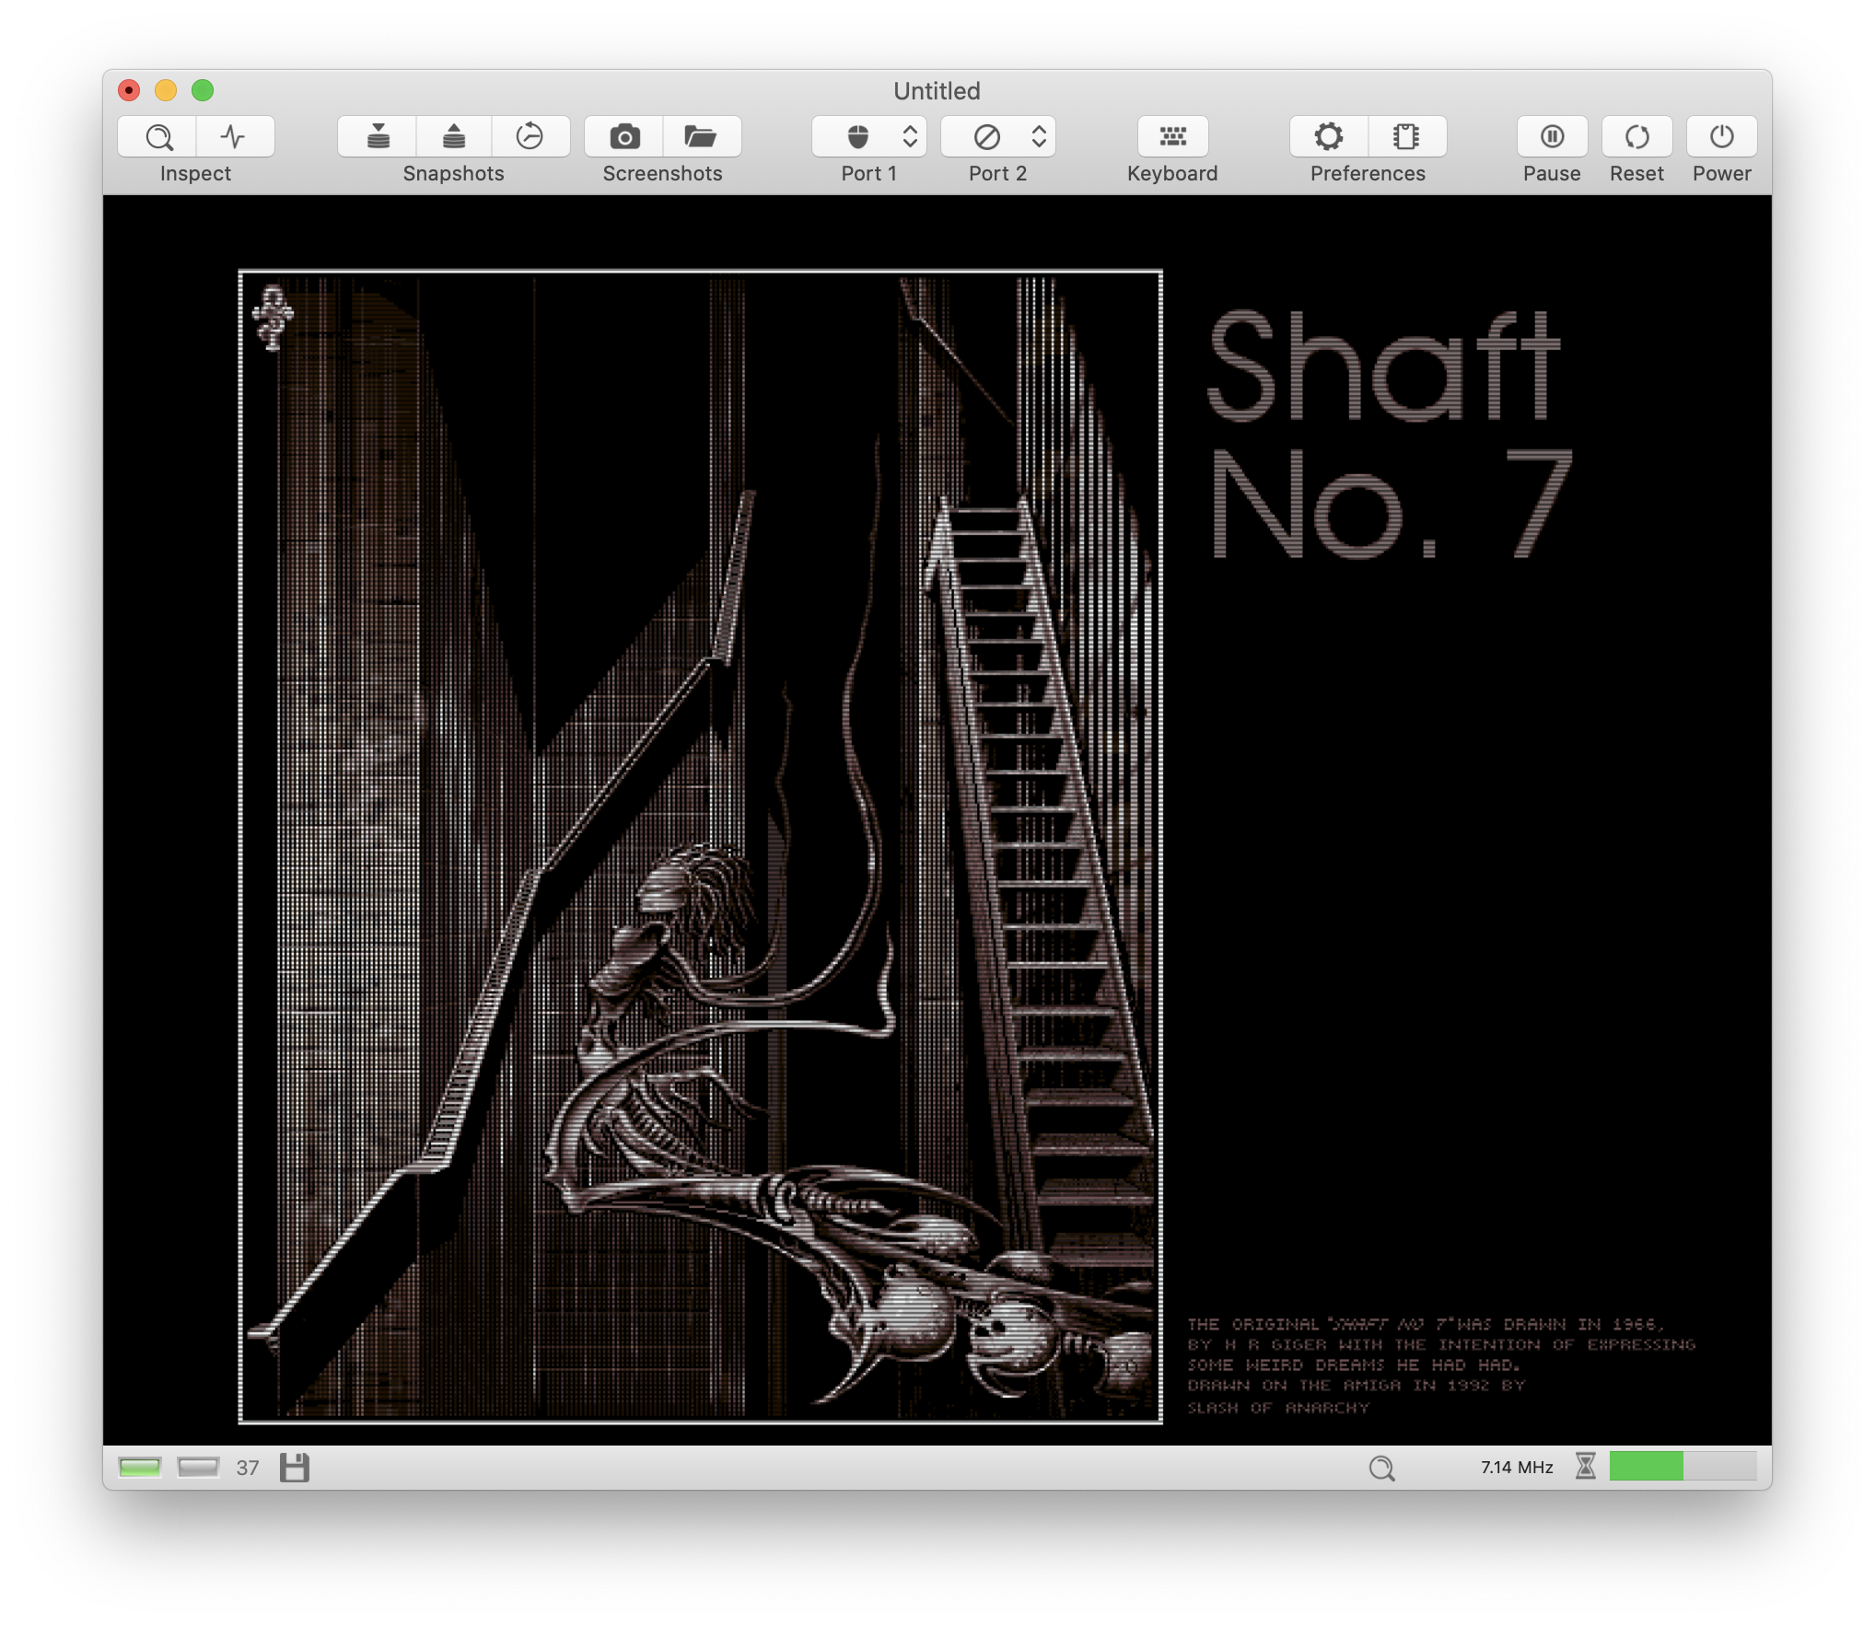Restore snapshot using the up-arrow stack icon
Image resolution: width=1875 pixels, height=1626 pixels.
click(x=454, y=136)
